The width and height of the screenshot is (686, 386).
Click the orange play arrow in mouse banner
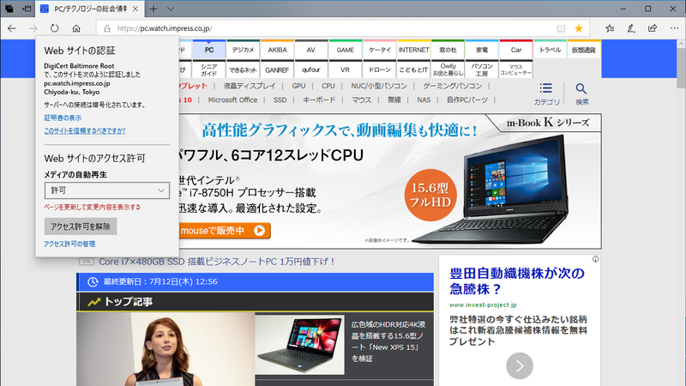(260, 231)
